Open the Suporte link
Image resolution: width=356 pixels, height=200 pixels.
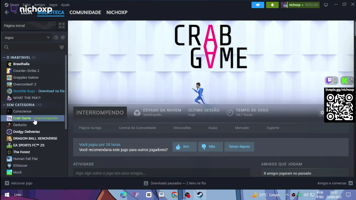click(273, 128)
